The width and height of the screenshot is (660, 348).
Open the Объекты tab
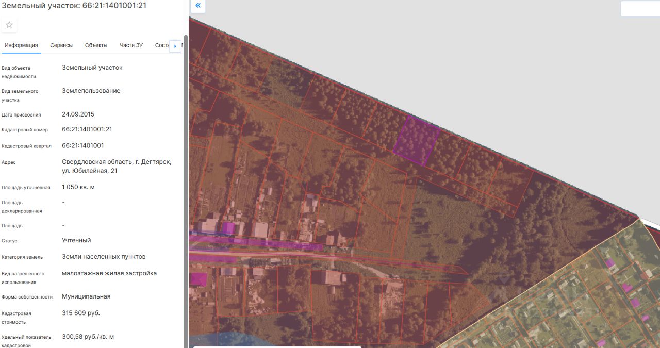(96, 45)
